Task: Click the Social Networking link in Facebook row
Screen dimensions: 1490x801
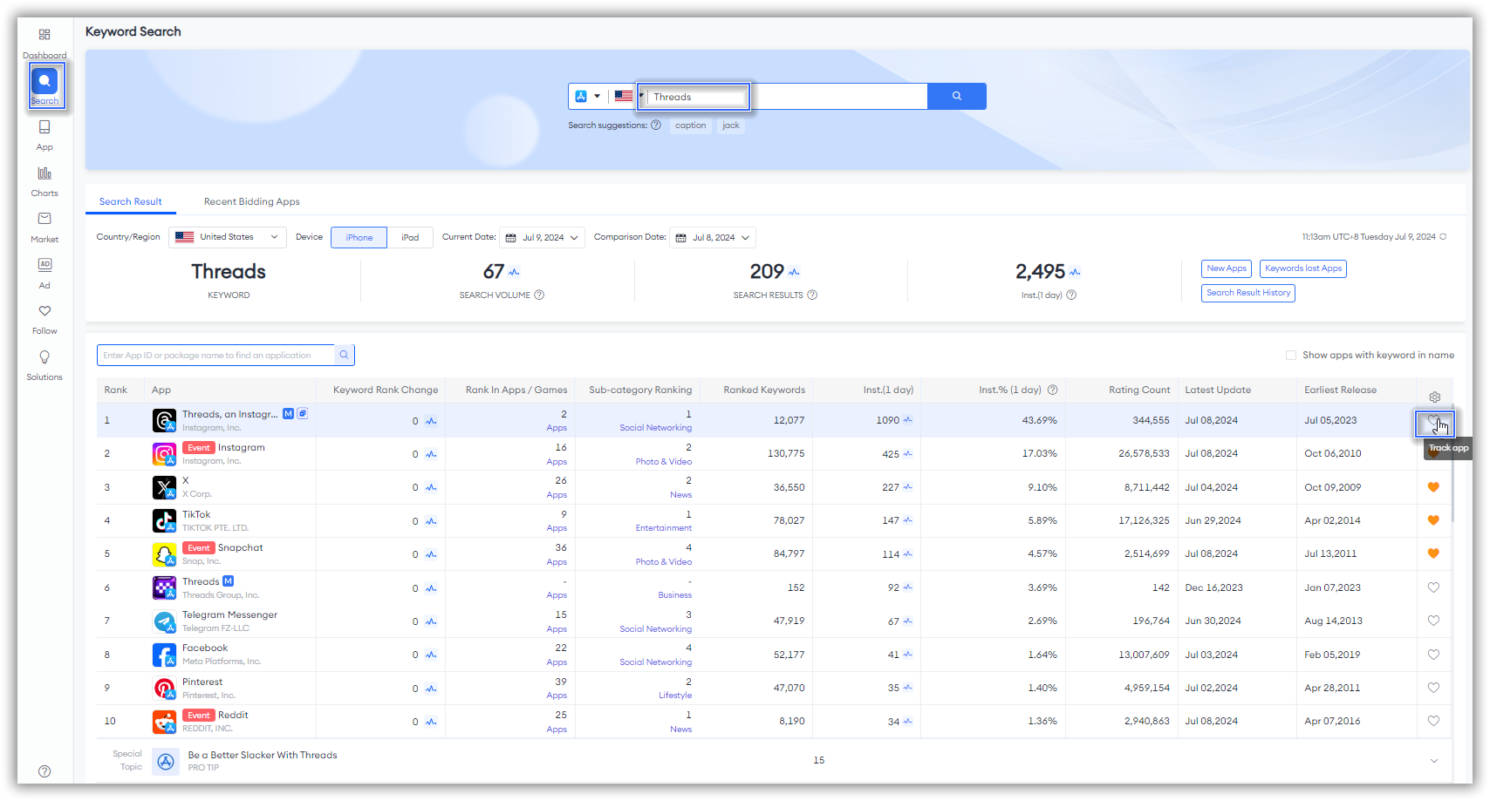Action: tap(656, 662)
